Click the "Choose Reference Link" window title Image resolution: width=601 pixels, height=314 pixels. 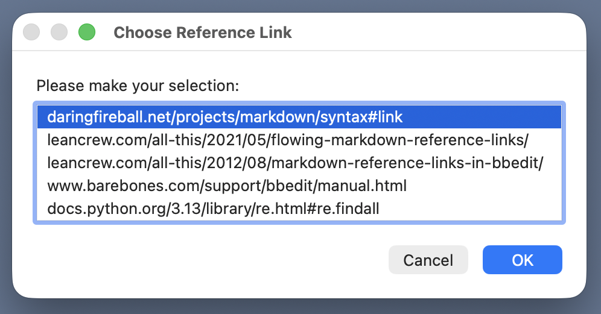point(203,33)
